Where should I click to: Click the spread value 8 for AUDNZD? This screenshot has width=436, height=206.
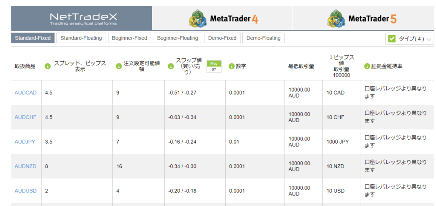click(46, 166)
